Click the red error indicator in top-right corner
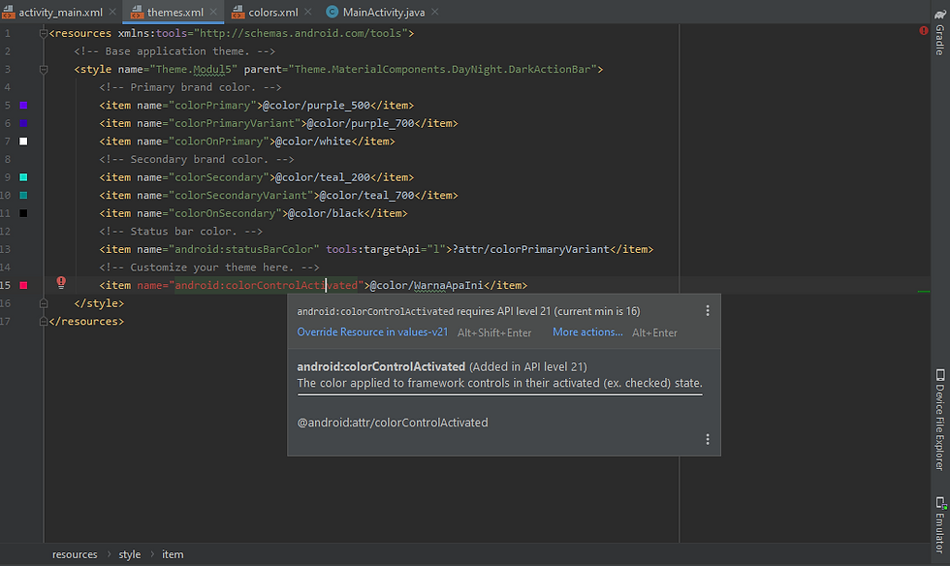 click(x=923, y=30)
